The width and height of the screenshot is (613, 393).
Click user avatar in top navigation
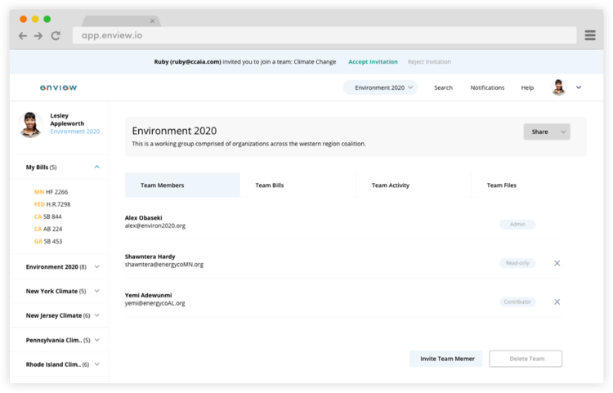tap(559, 87)
